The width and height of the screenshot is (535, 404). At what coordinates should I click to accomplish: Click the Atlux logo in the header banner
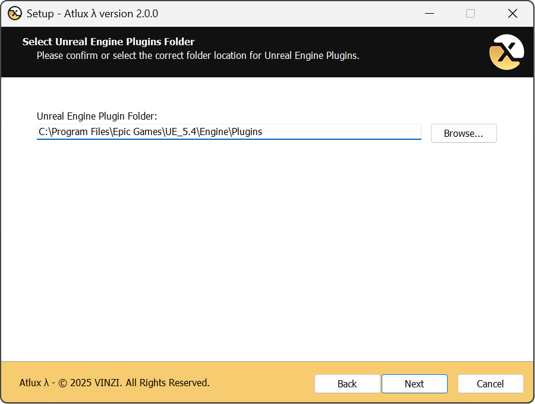(x=506, y=52)
